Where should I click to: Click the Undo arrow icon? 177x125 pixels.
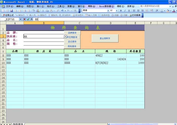click(62, 11)
